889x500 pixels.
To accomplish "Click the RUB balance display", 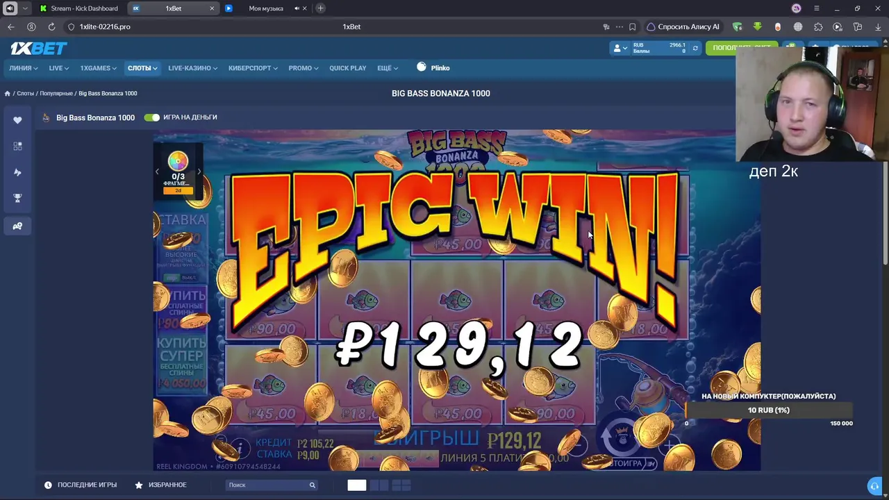I will click(659, 48).
